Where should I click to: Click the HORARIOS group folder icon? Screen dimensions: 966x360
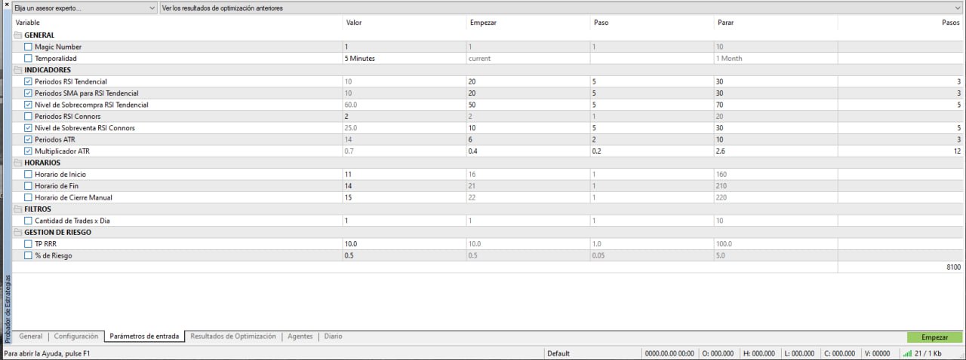pos(19,163)
